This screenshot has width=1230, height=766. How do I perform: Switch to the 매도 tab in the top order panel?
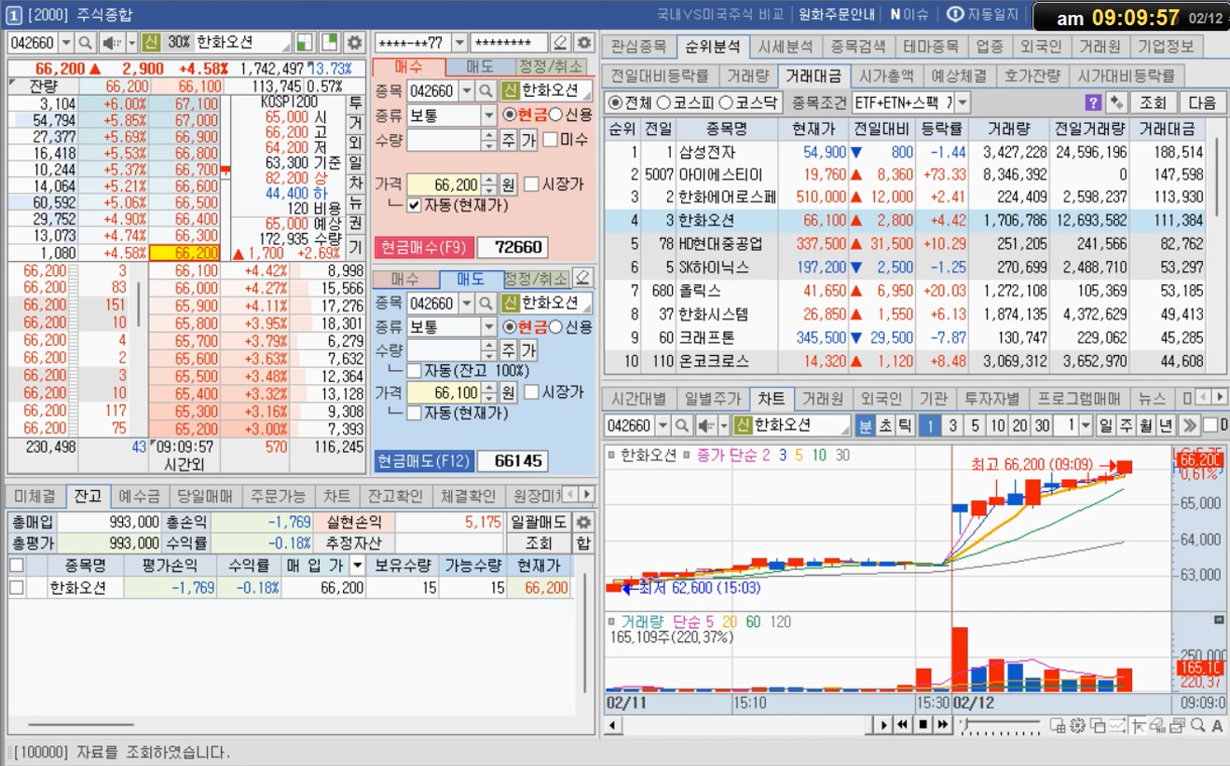click(x=481, y=67)
